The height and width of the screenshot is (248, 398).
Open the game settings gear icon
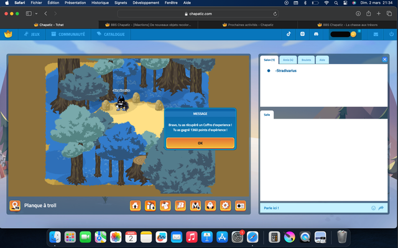pos(225,206)
